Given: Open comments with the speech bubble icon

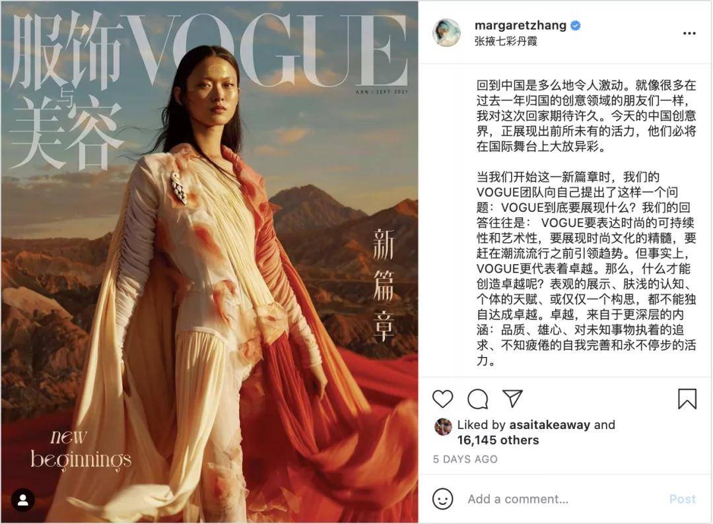Looking at the screenshot, I should [477, 399].
